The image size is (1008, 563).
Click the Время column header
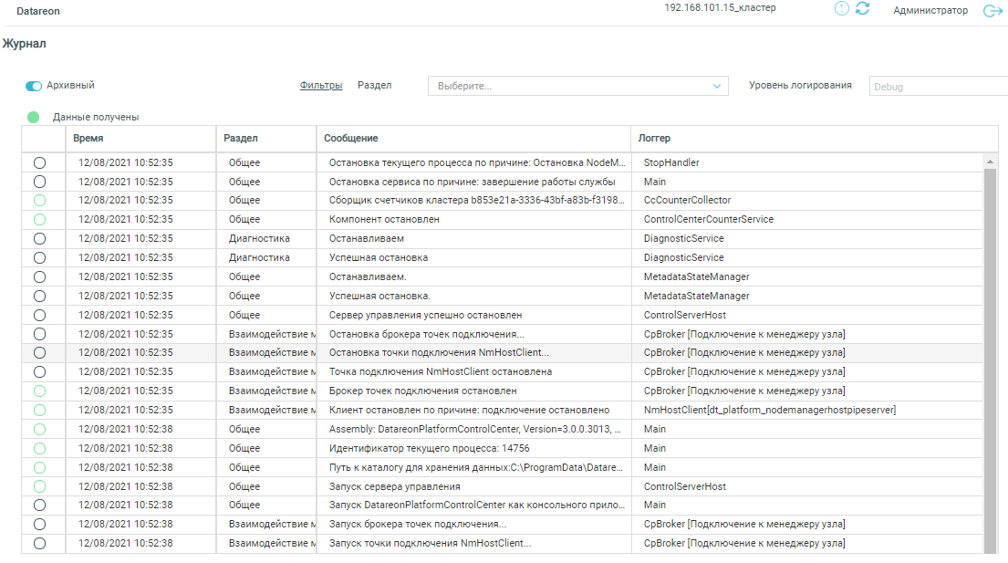tap(88, 138)
